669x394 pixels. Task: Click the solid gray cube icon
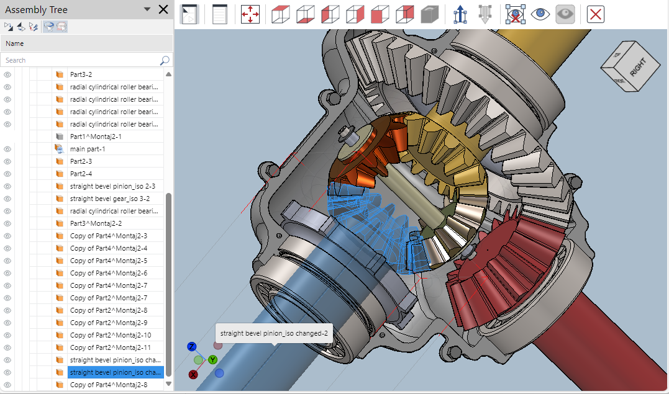click(430, 14)
